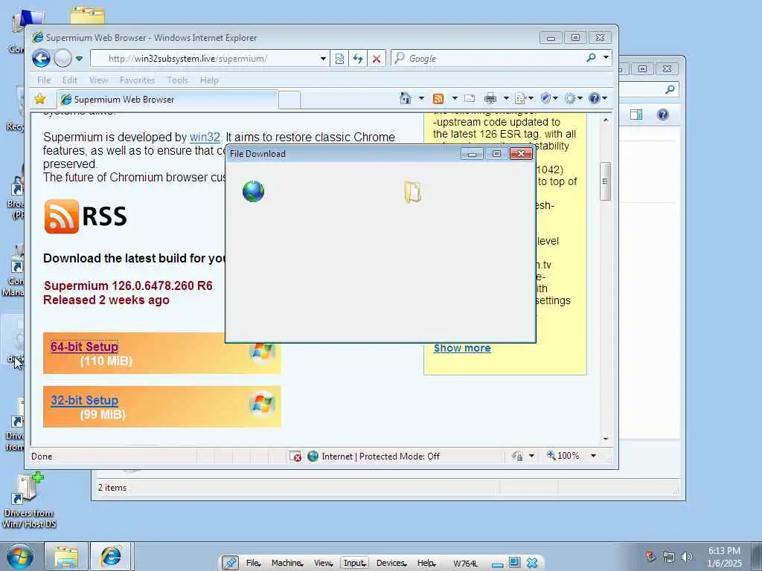The image size is (762, 571).
Task: Click the blocked pop-up status bar icon
Action: tap(295, 457)
